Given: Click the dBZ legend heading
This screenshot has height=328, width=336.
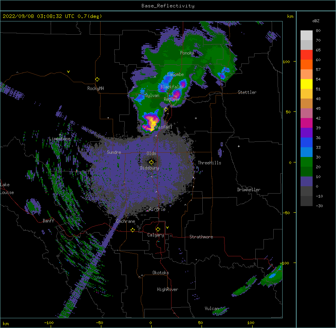Looking at the screenshot, I should [x=316, y=21].
